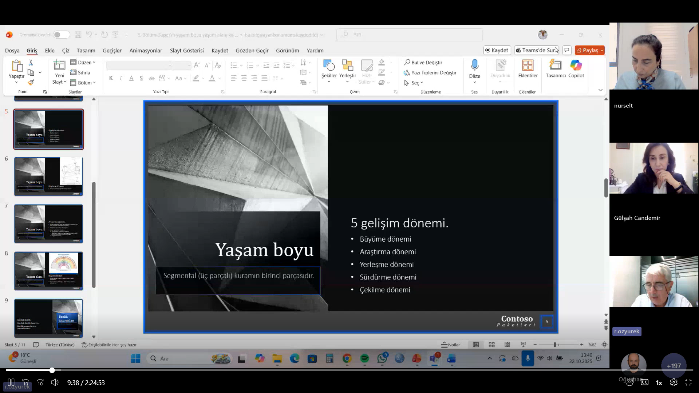
Task: Toggle the Otomatik Kaydet switch
Action: tap(61, 35)
